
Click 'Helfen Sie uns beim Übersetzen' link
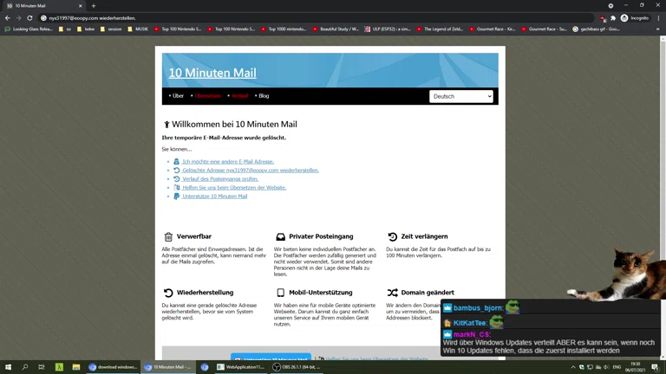[234, 187]
